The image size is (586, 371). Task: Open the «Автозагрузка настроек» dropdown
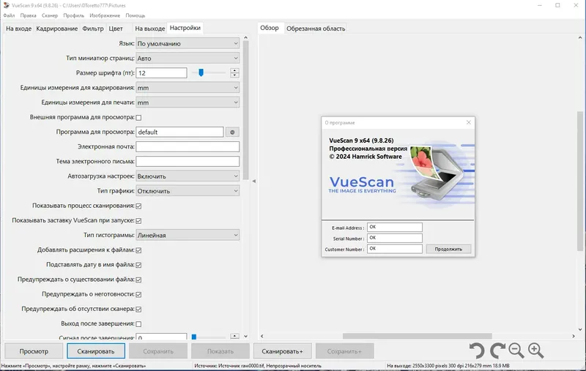[188, 176]
